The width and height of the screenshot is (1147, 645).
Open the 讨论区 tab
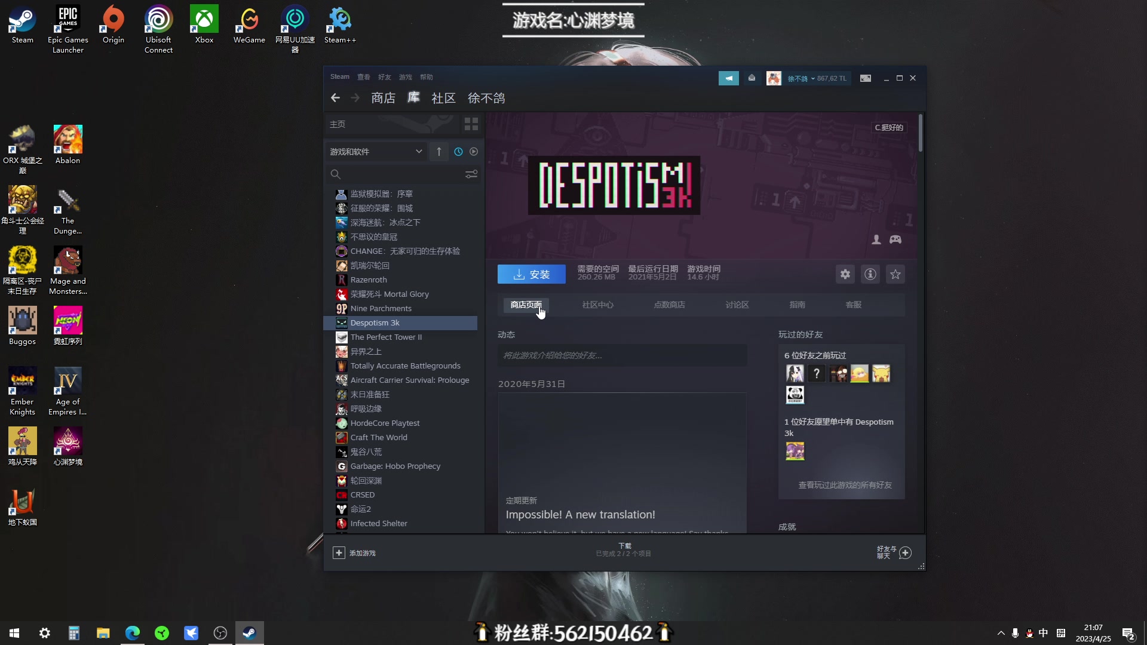tap(737, 305)
